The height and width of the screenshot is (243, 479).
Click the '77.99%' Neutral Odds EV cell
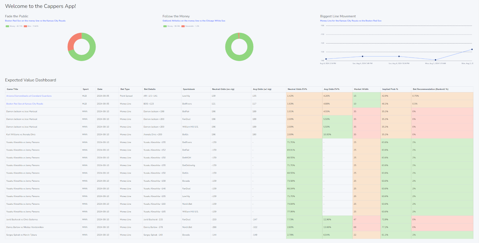click(x=304, y=212)
